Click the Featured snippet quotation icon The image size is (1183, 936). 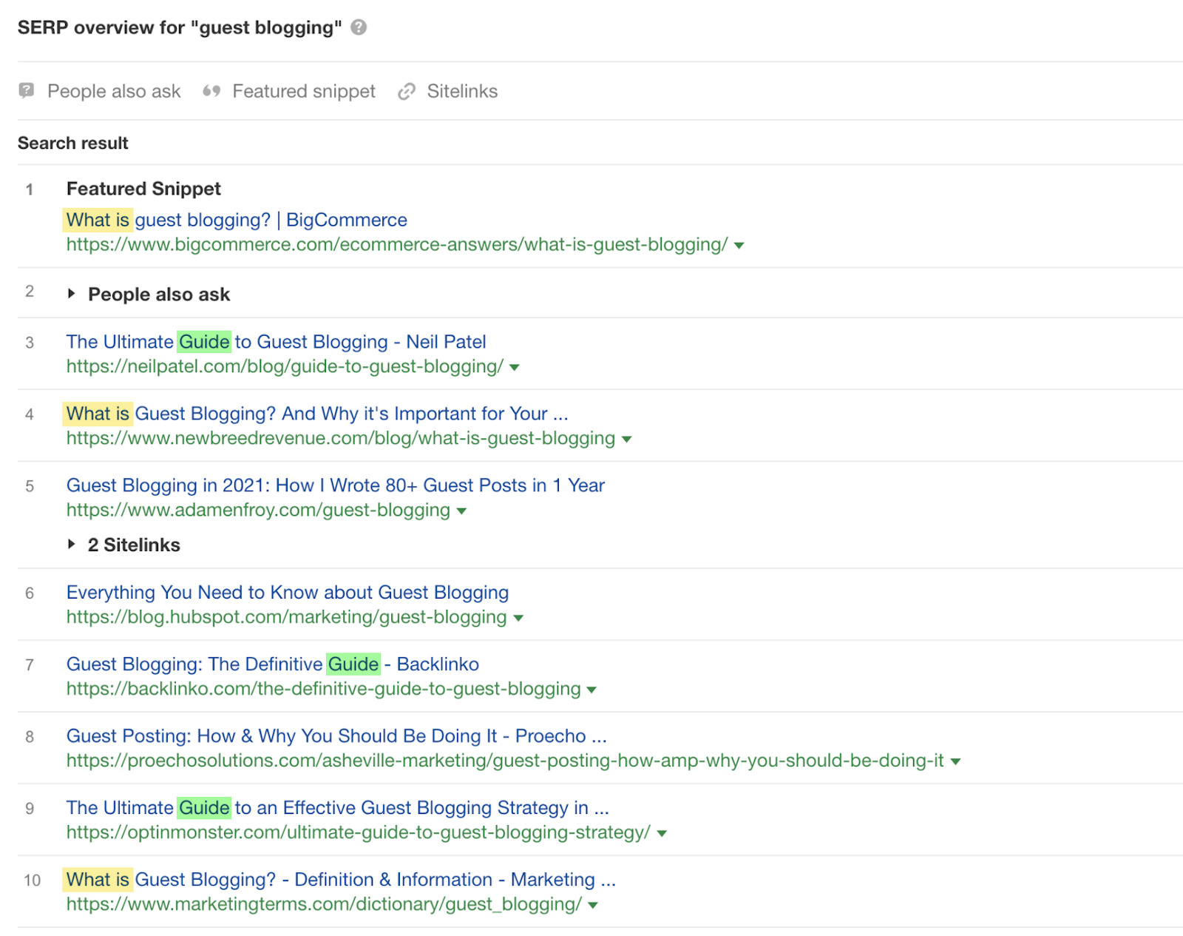pos(211,91)
